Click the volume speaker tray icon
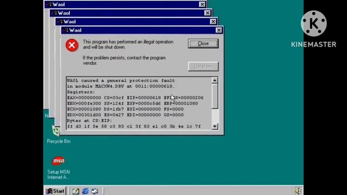 [298, 191]
